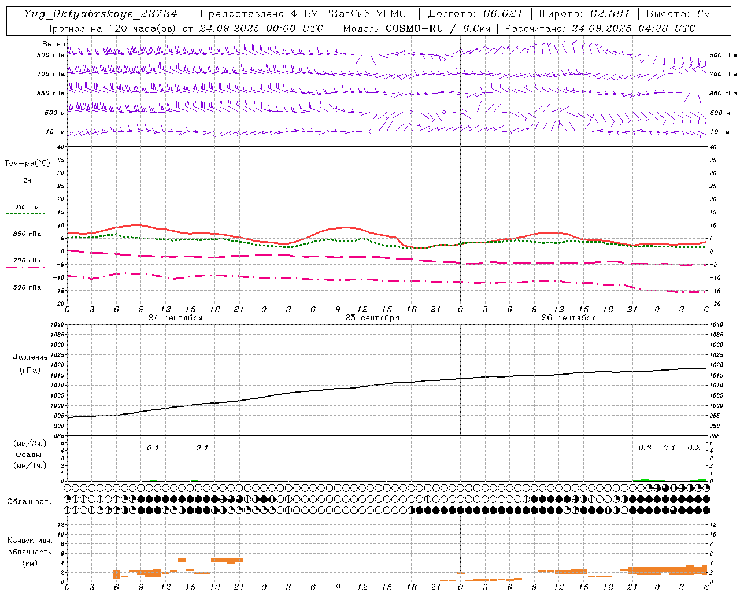Image resolution: width=740 pixels, height=592 pixels.
Task: Click the 0.2 precipitation amount value
Action: tap(694, 448)
